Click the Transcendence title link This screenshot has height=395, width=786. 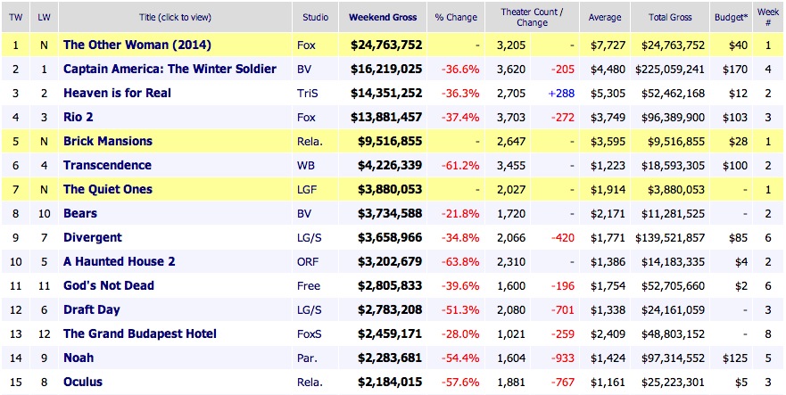click(x=107, y=165)
